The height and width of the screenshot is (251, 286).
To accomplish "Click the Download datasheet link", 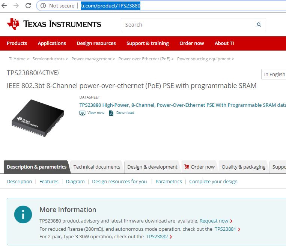I will (x=125, y=113).
